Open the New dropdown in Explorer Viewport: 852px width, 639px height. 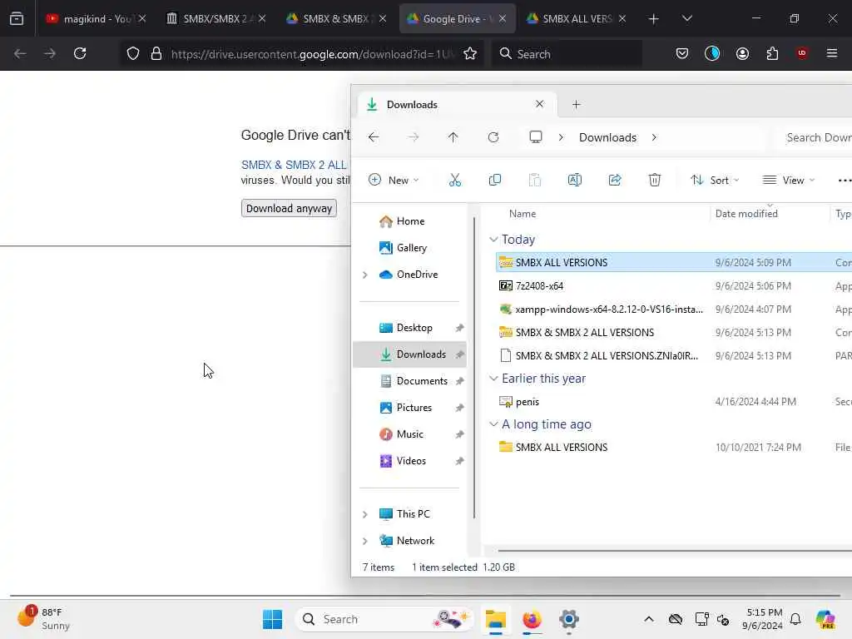click(394, 180)
